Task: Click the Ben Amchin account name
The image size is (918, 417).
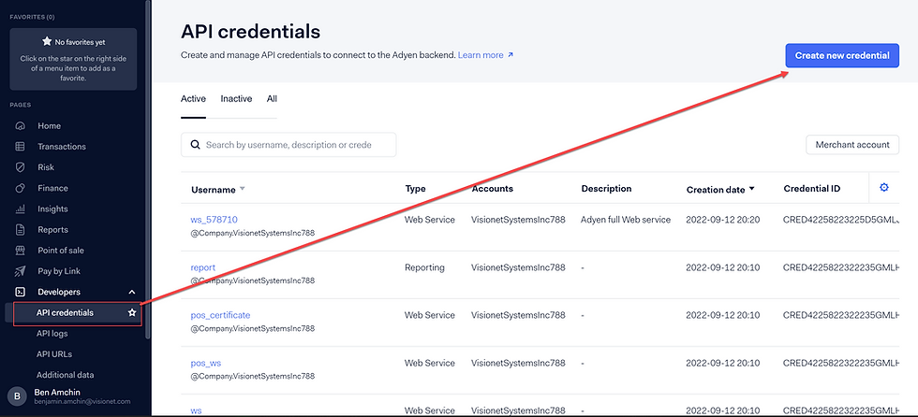Action: pos(57,392)
